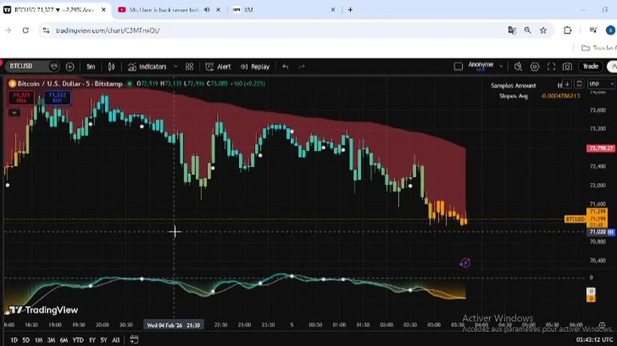Switch to the YouTube Mr. Ham browser tab

click(163, 10)
